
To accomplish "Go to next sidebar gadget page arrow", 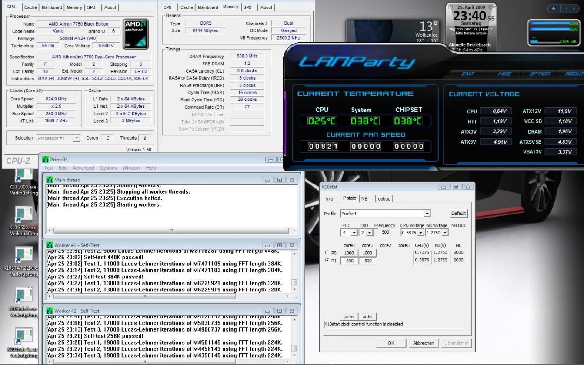I will (574, 9).
